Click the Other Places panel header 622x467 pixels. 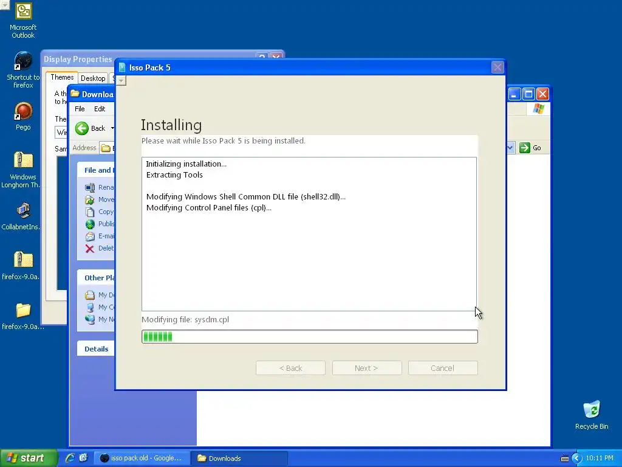click(x=97, y=278)
